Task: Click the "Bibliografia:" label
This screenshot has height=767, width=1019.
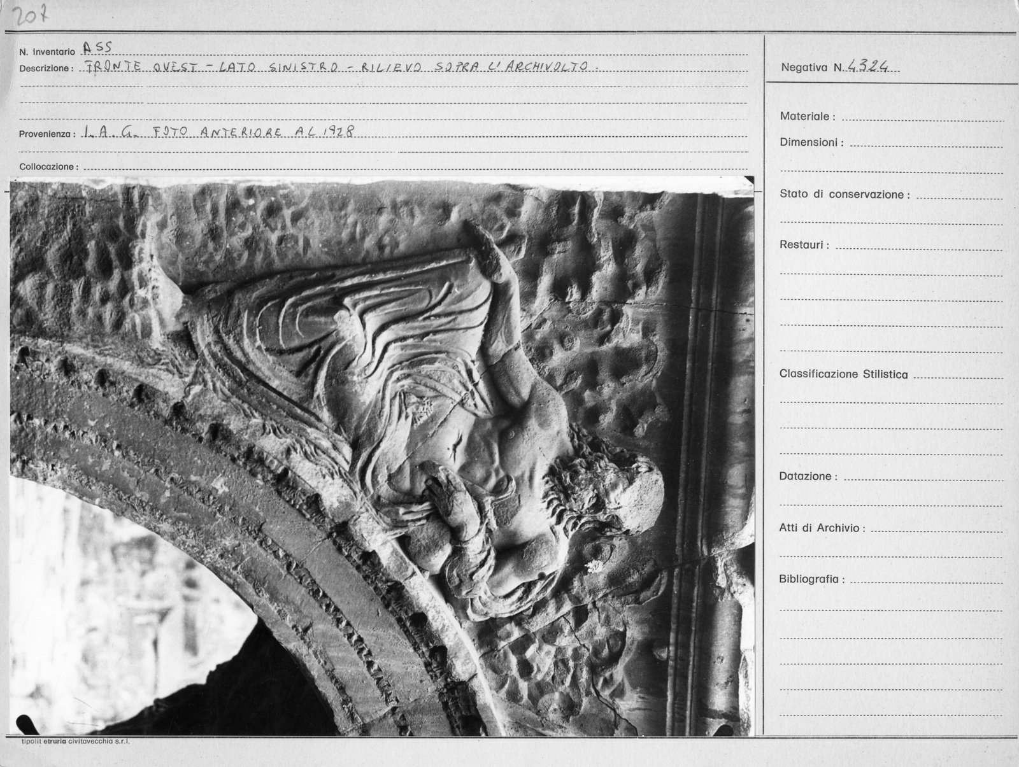Action: [x=812, y=579]
